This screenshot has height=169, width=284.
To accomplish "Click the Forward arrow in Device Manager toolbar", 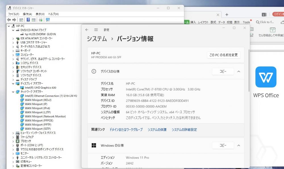I will pos(14,20).
